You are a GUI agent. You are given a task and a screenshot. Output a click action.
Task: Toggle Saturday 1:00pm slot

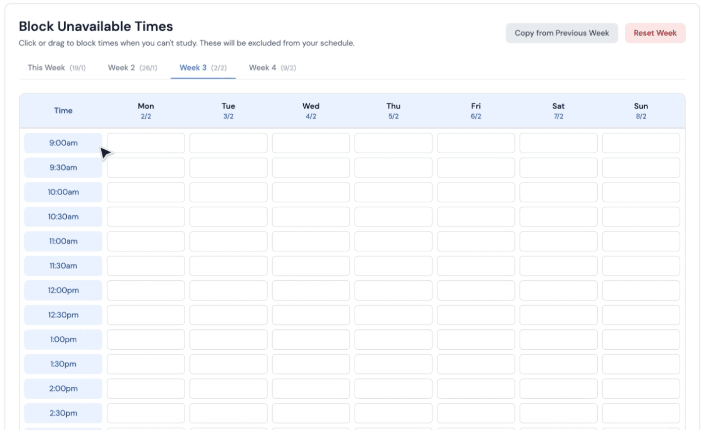tap(558, 339)
